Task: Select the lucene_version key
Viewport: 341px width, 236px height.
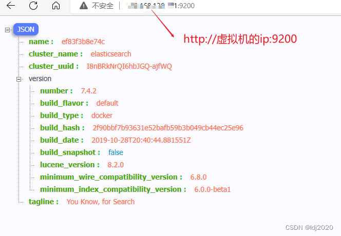Action: 70,165
